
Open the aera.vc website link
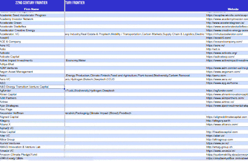[219, 80]
